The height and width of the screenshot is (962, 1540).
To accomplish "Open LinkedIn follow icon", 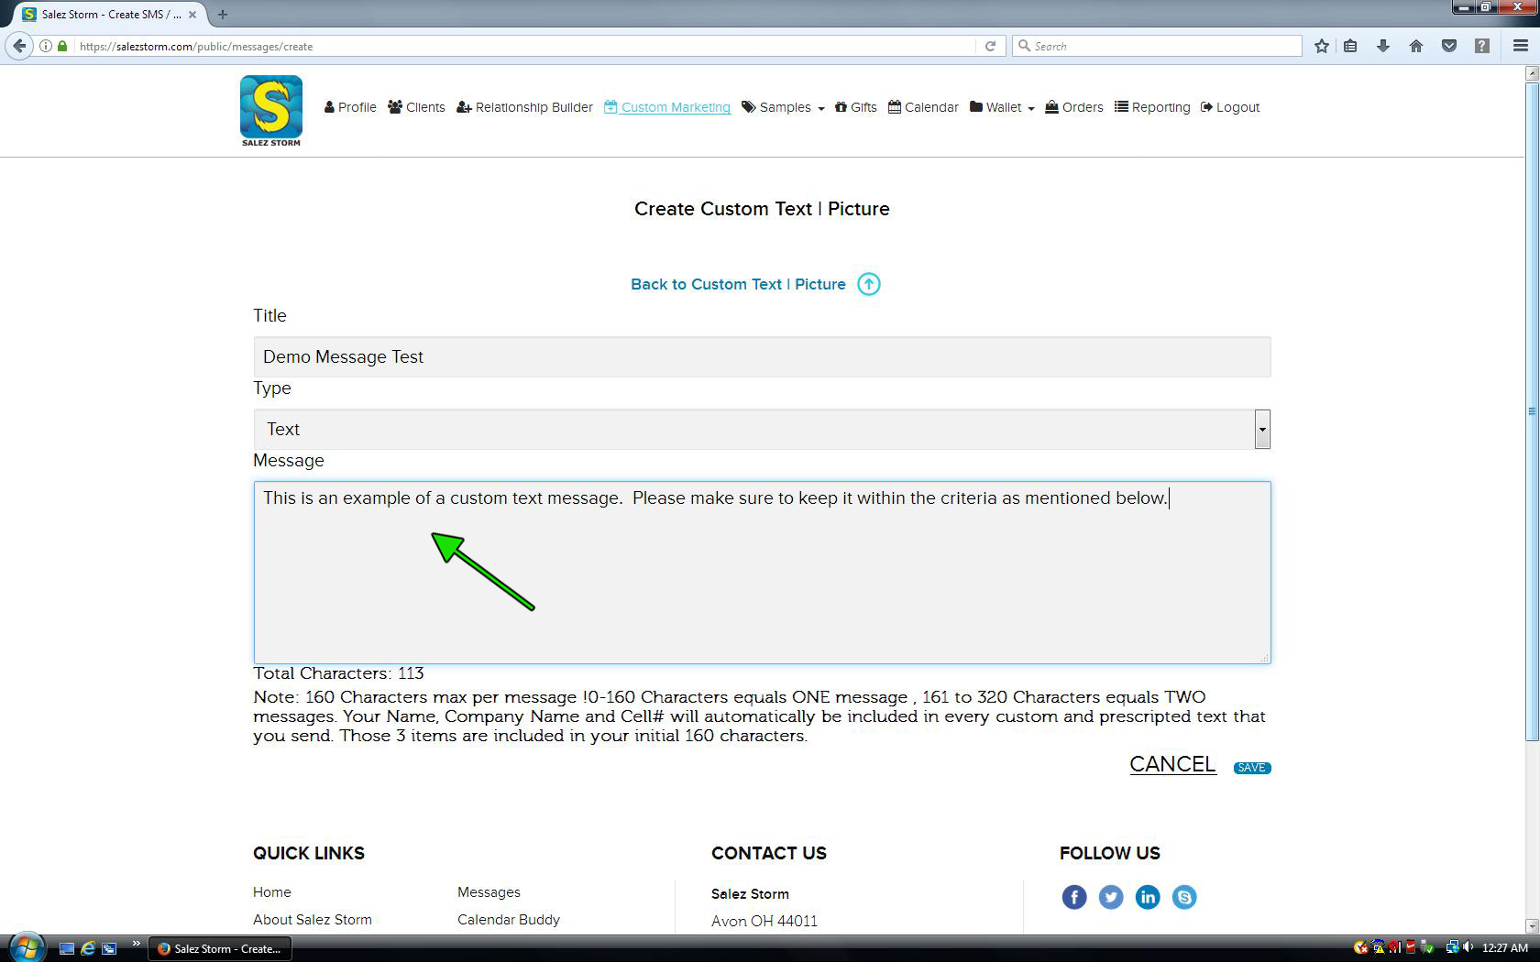I will [1147, 897].
